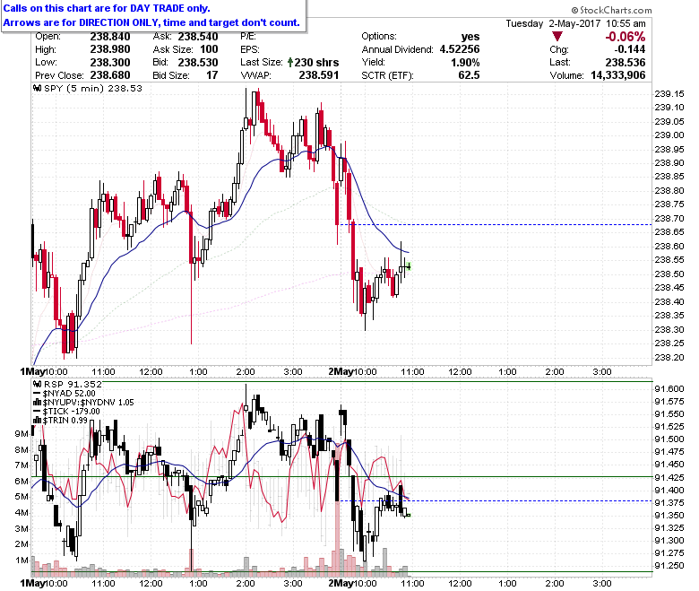This screenshot has width=699, height=591.
Task: Click the line icon before $NYAD 52.00
Action: [38, 394]
